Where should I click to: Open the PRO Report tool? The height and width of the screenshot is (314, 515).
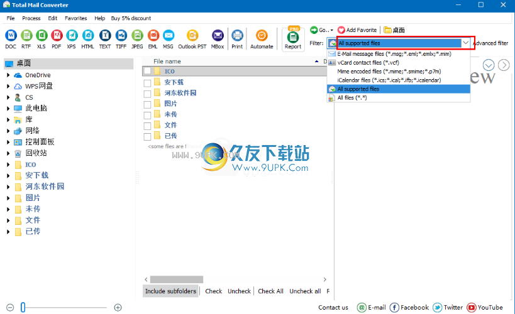[293, 38]
